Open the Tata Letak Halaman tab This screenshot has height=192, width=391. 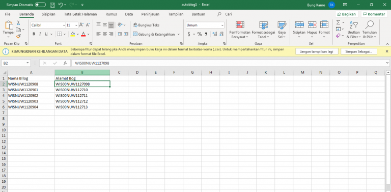[x=80, y=14]
